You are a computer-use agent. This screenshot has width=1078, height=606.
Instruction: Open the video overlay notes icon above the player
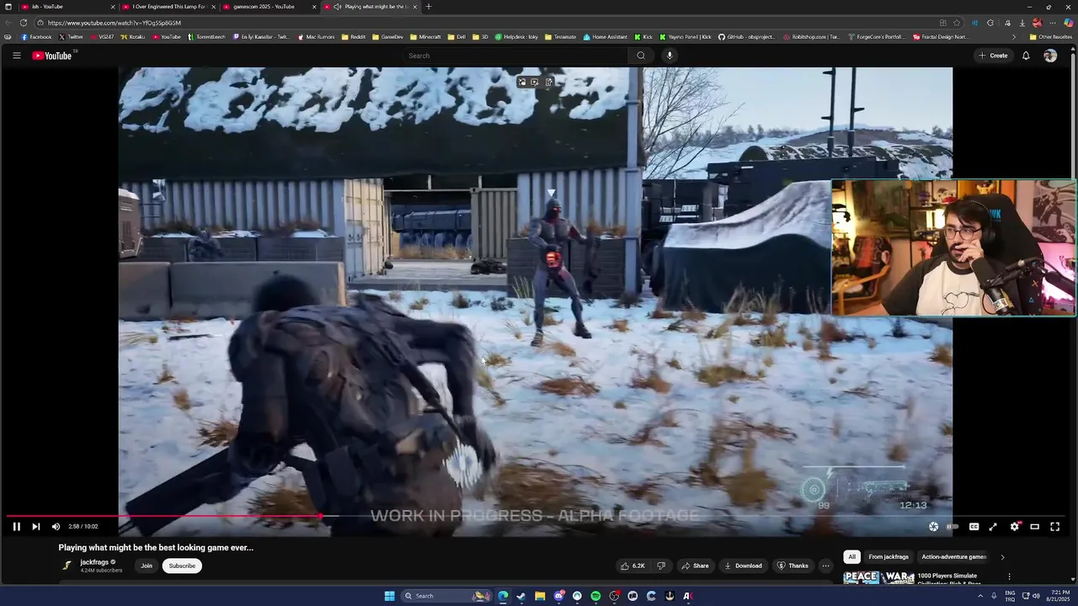pyautogui.click(x=548, y=82)
